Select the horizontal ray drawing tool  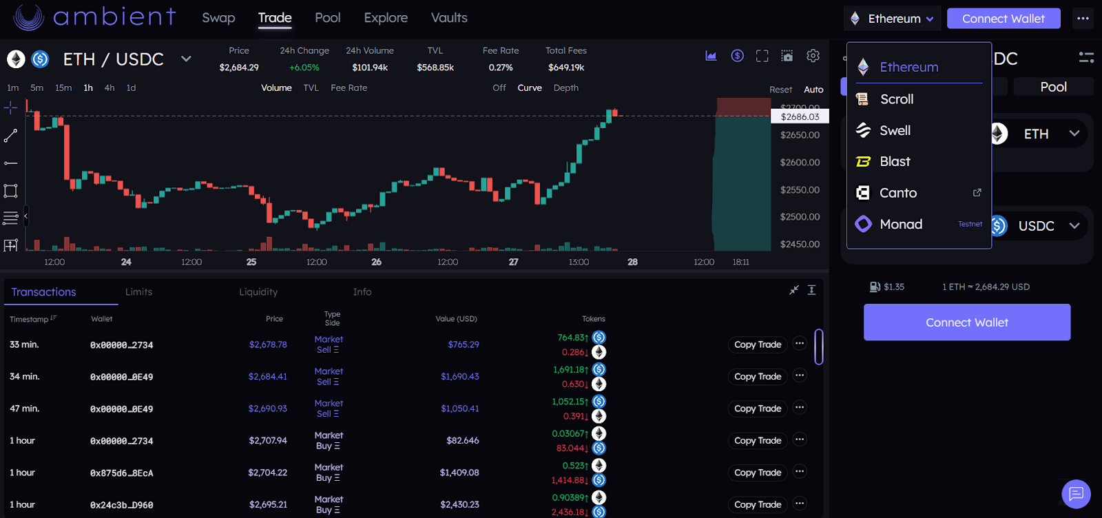click(x=10, y=163)
